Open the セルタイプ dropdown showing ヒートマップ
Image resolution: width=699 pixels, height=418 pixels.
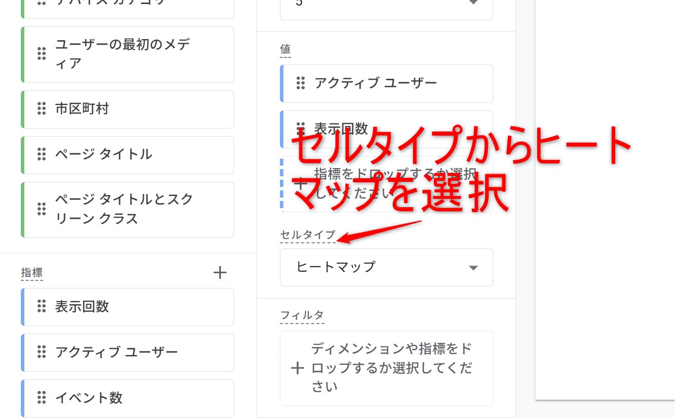[386, 267]
